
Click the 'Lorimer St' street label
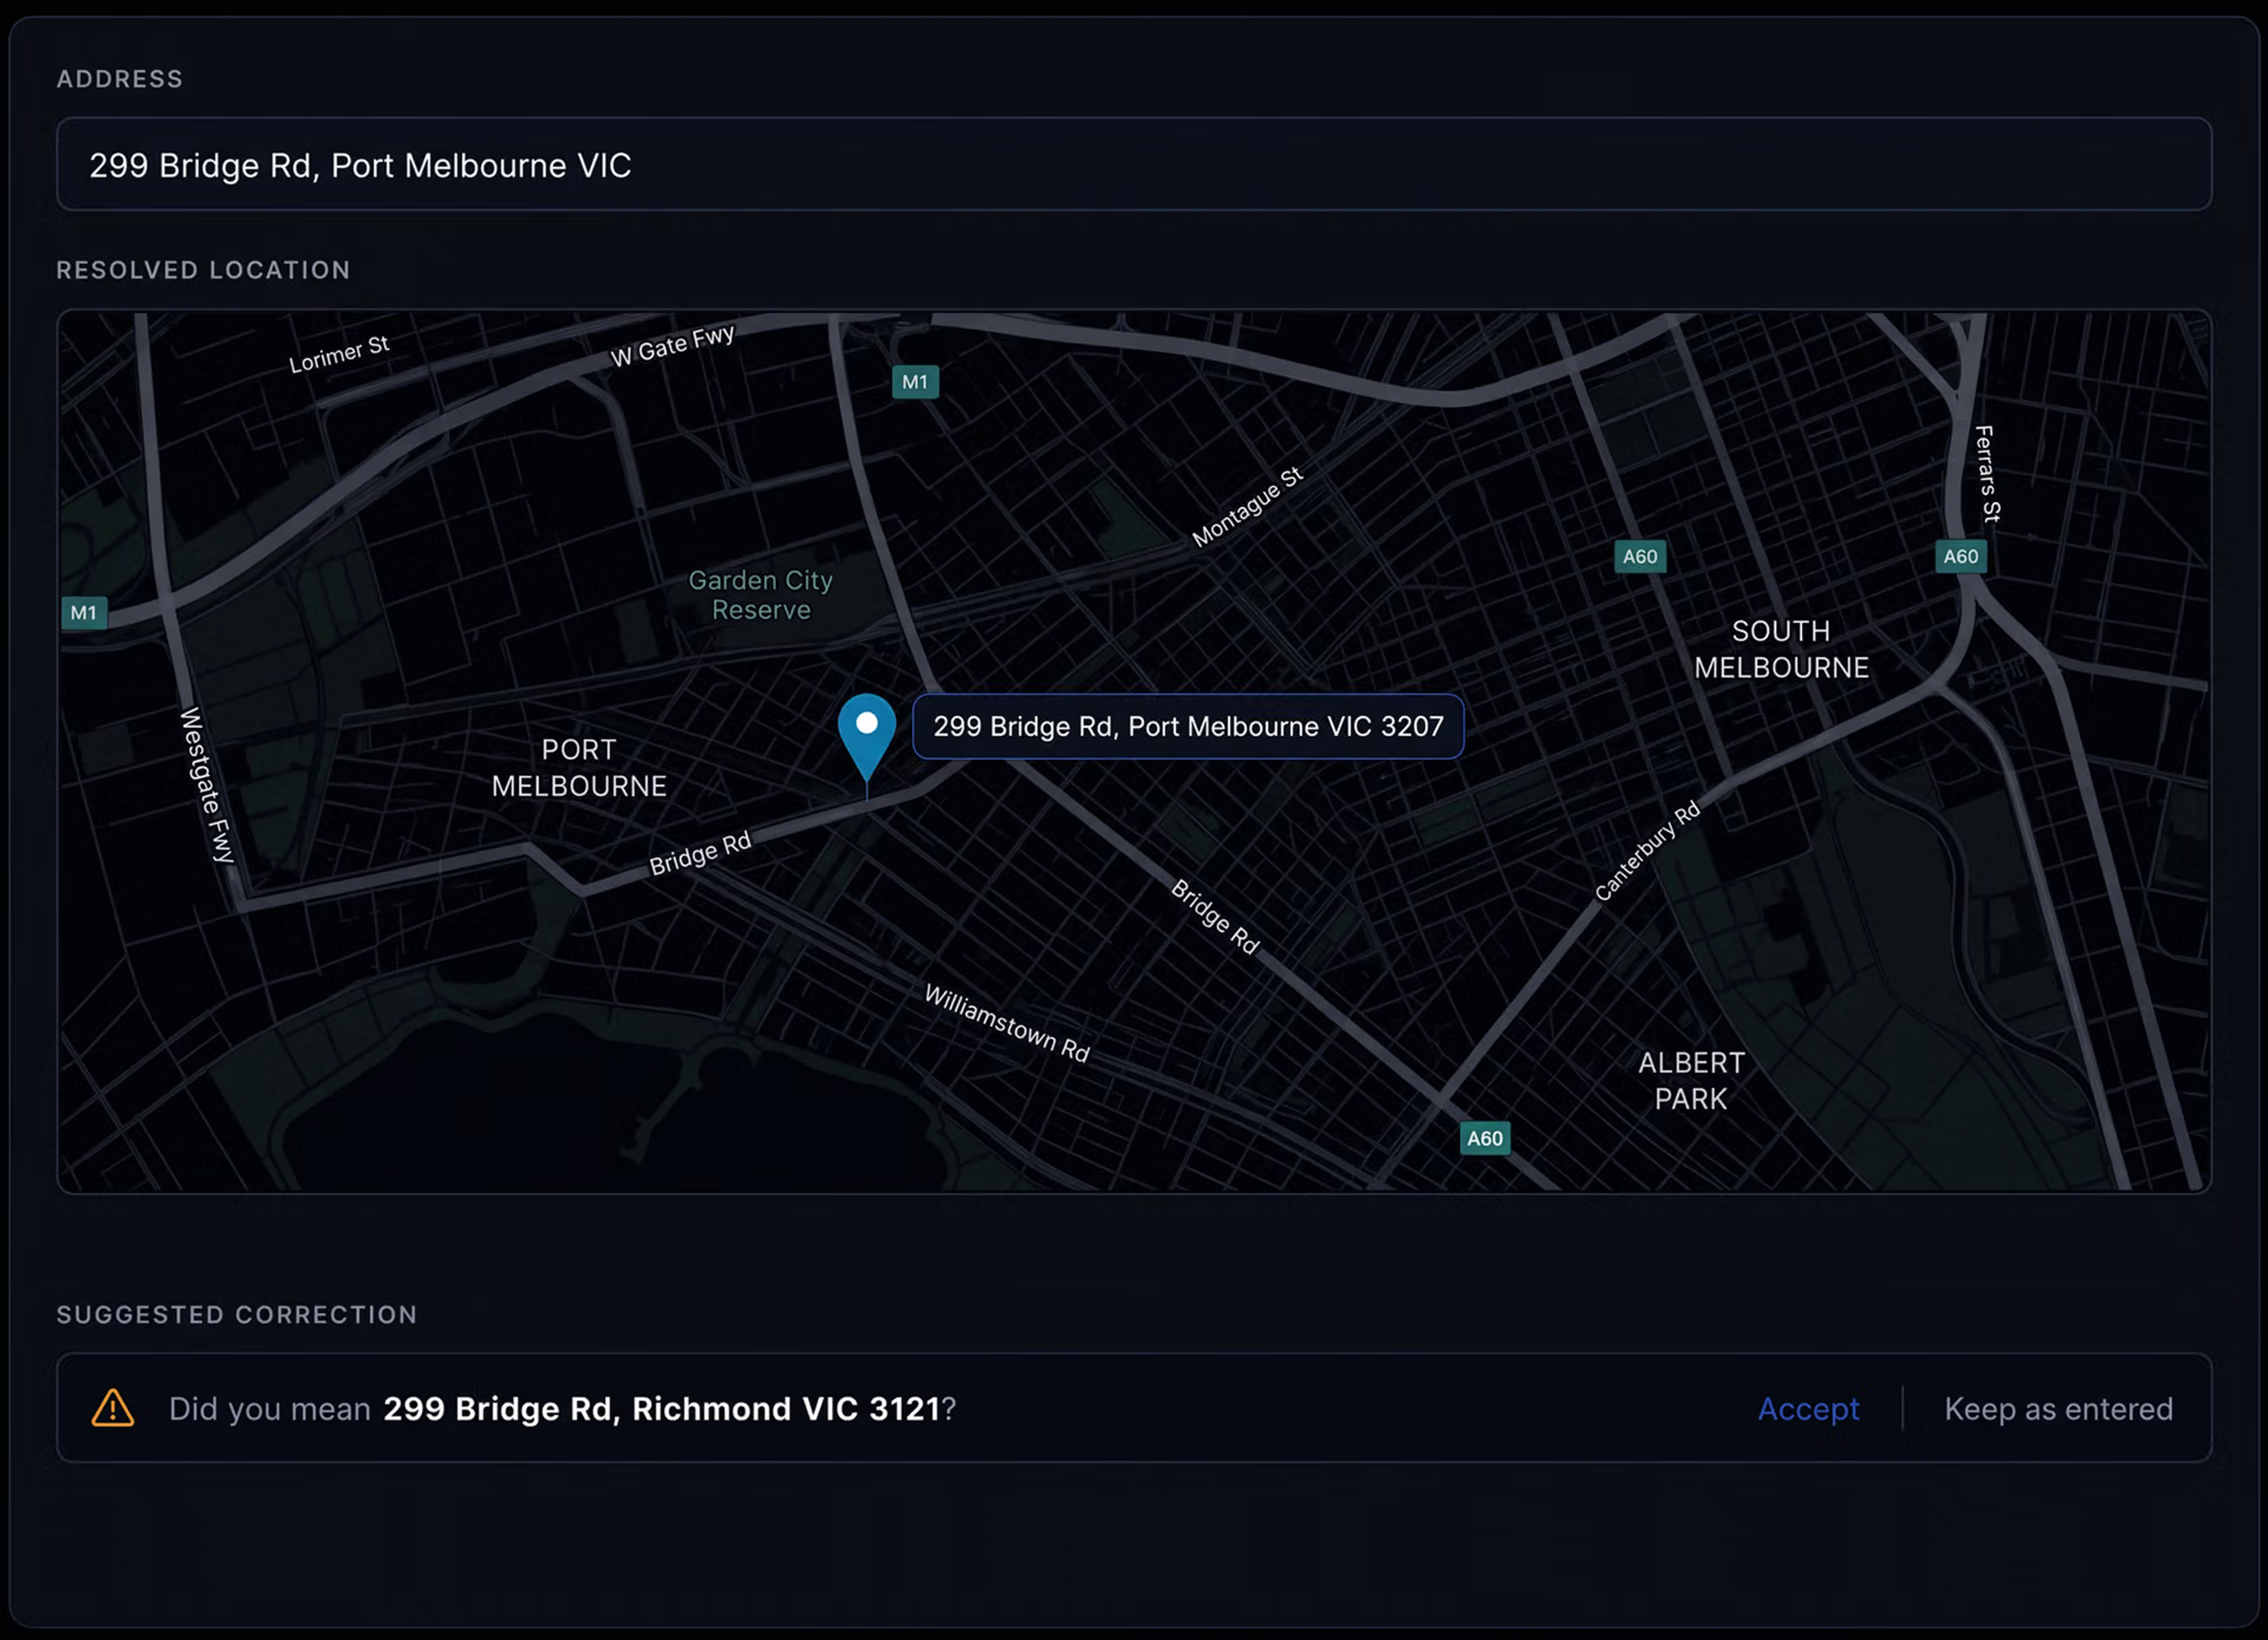[x=339, y=355]
